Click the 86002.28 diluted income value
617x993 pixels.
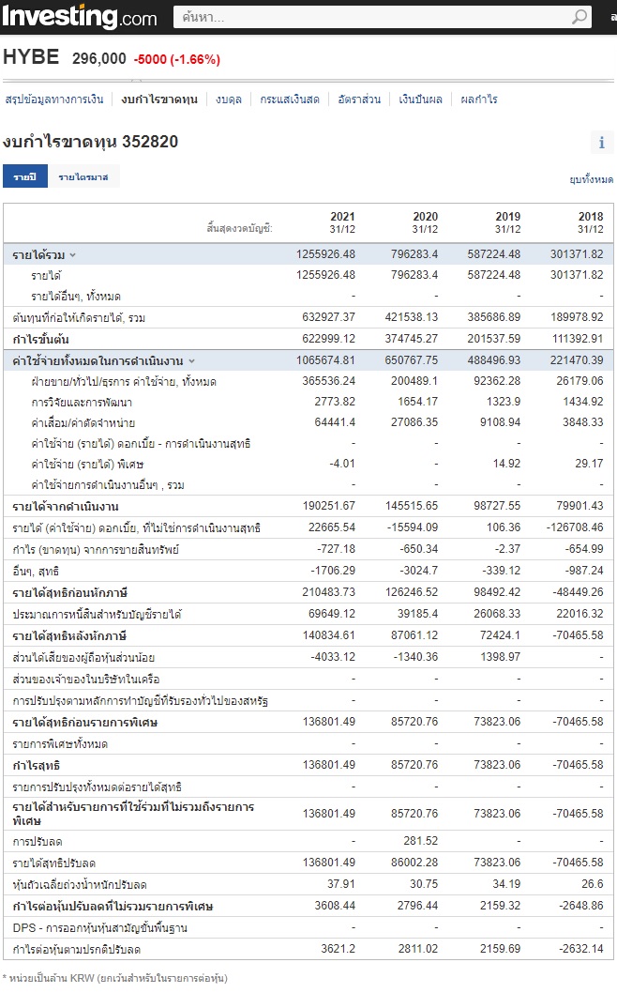414,863
